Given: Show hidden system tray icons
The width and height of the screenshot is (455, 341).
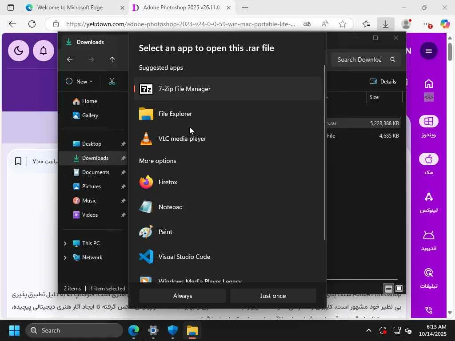Looking at the screenshot, I should pos(368,330).
